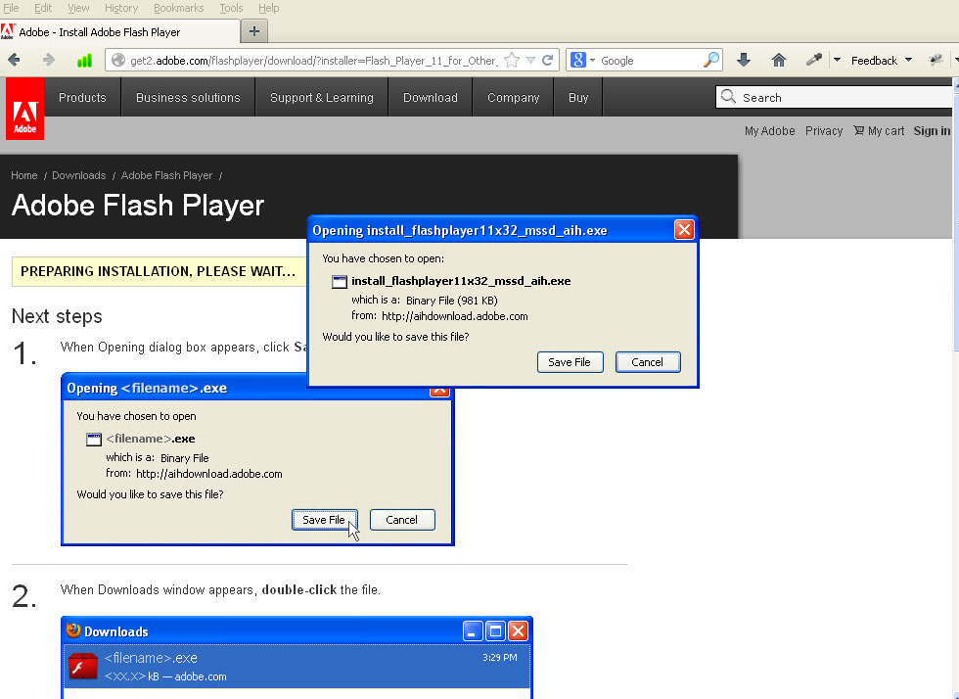The image size is (959, 699).
Task: Click the browser Forward arrow
Action: (x=49, y=60)
